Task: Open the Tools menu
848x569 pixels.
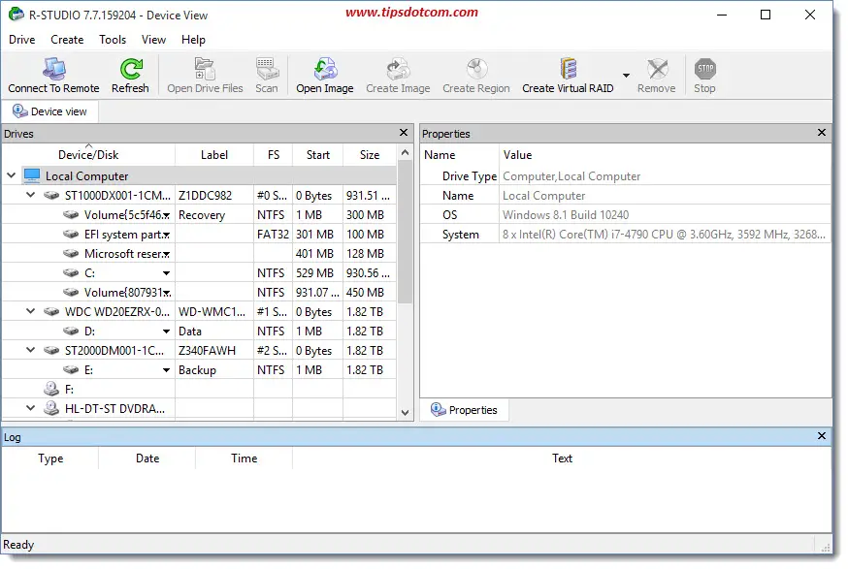Action: pyautogui.click(x=113, y=40)
